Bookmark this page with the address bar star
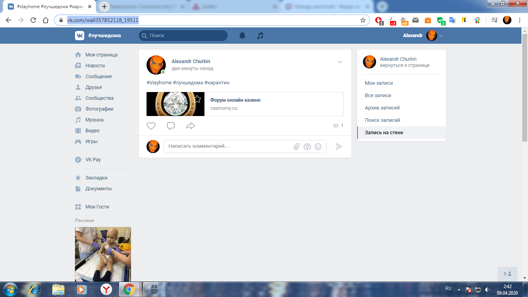Viewport: 528px width, 297px height. (363, 20)
